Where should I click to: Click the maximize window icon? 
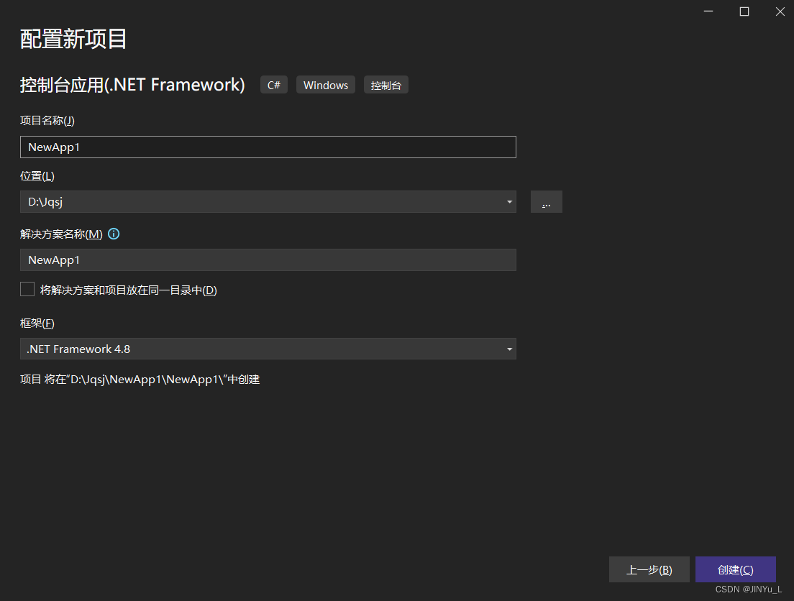pyautogui.click(x=744, y=12)
